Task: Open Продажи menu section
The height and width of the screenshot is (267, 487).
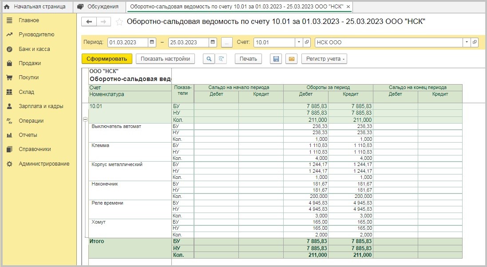Action: [30, 63]
